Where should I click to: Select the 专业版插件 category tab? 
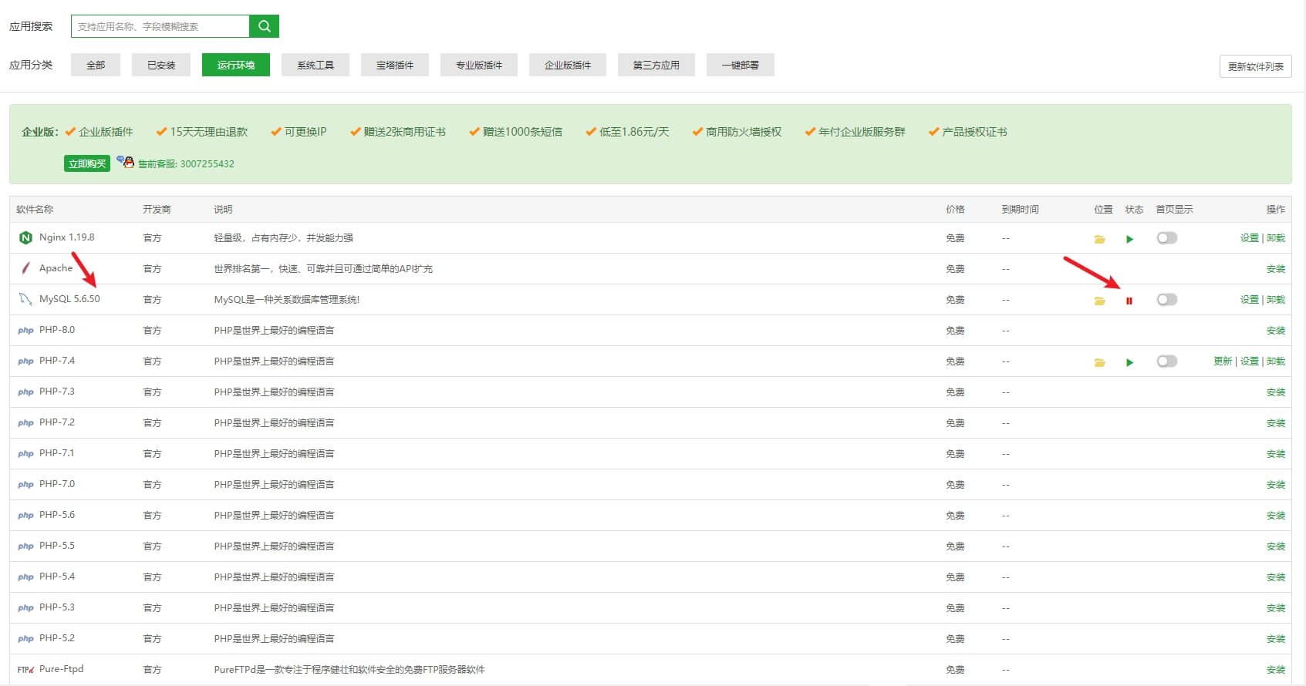[479, 65]
